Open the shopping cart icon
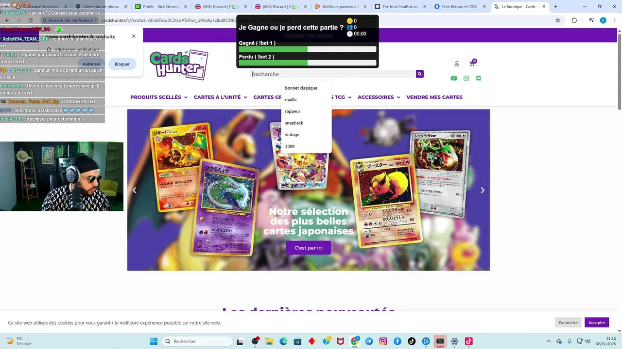This screenshot has width=622, height=349. pyautogui.click(x=472, y=63)
